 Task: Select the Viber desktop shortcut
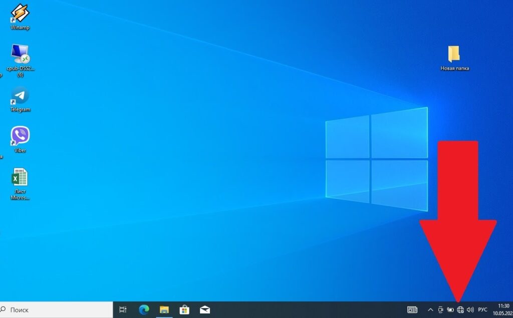[x=20, y=140]
